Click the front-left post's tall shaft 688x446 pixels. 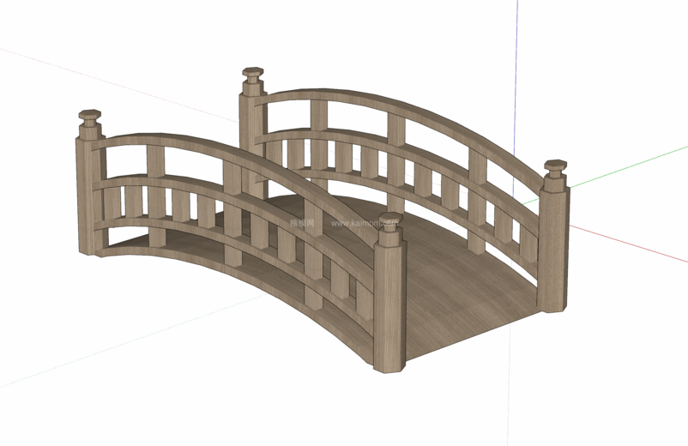point(88,197)
